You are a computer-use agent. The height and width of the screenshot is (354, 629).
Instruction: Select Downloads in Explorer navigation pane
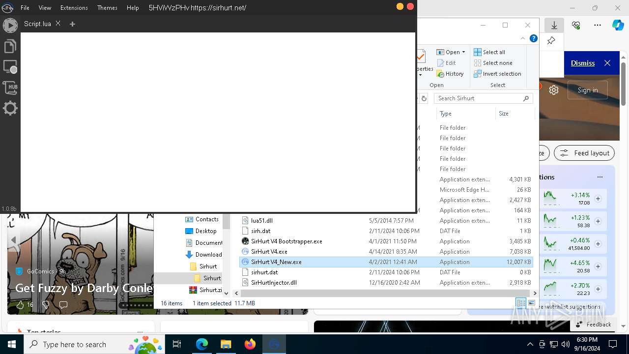coord(203,255)
